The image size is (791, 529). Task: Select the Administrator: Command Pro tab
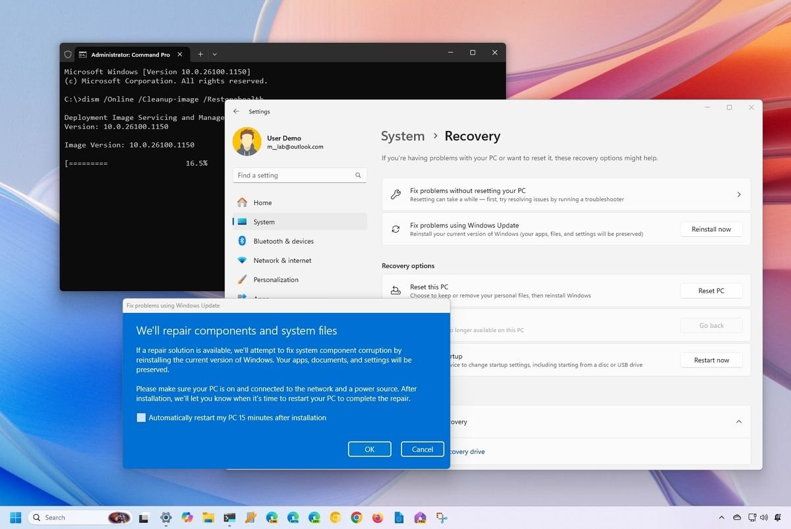click(132, 54)
